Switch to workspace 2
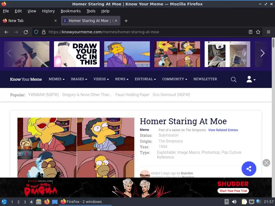 [x=19, y=202]
